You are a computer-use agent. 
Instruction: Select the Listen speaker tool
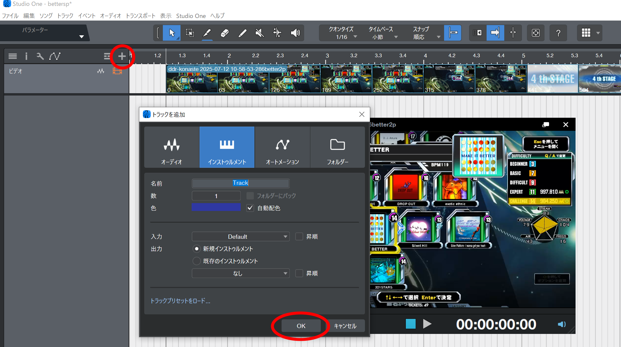(x=295, y=33)
